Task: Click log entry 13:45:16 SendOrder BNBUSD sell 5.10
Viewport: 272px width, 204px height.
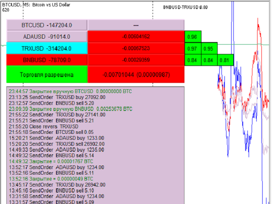Action: (x=51, y=191)
